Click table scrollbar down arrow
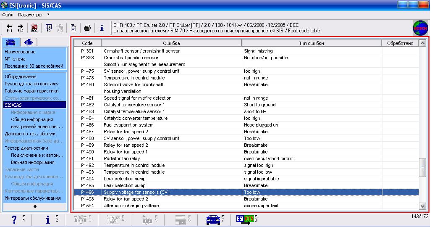 422,206
